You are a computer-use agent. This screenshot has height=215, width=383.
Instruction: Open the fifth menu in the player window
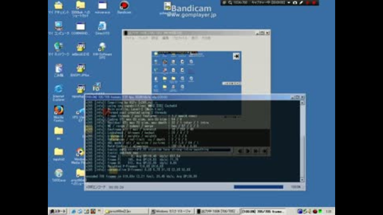click(x=180, y=38)
